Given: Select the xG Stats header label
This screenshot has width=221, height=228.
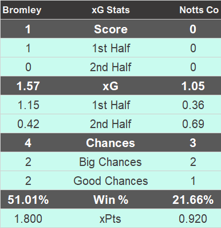Looking at the screenshot, I should tap(110, 10).
